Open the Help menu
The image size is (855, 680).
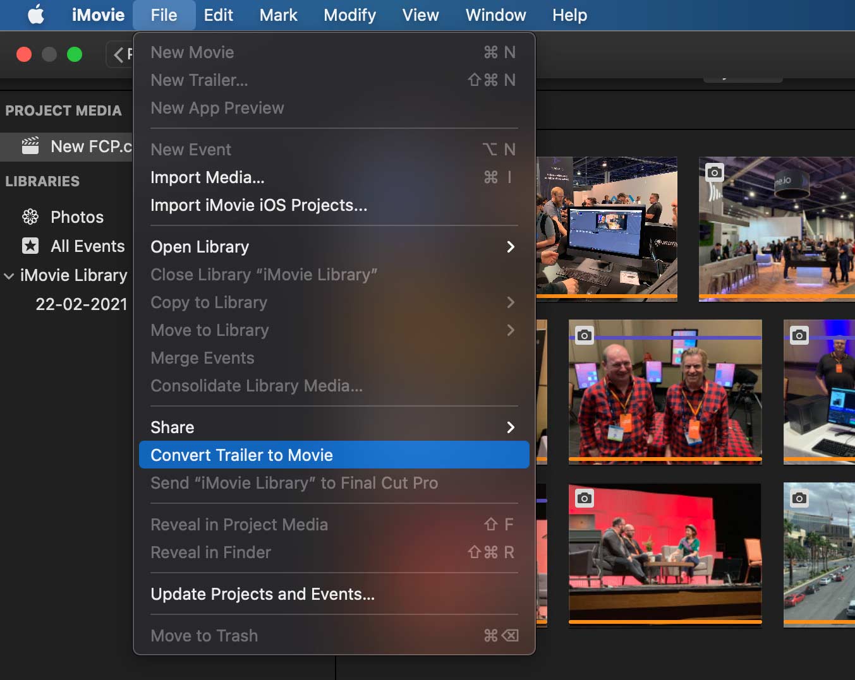[x=569, y=15]
